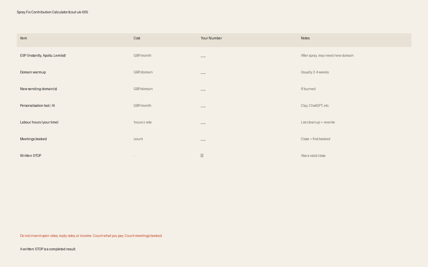Click GBP/domain in the Domain warmup row
428x267 pixels.
143,72
